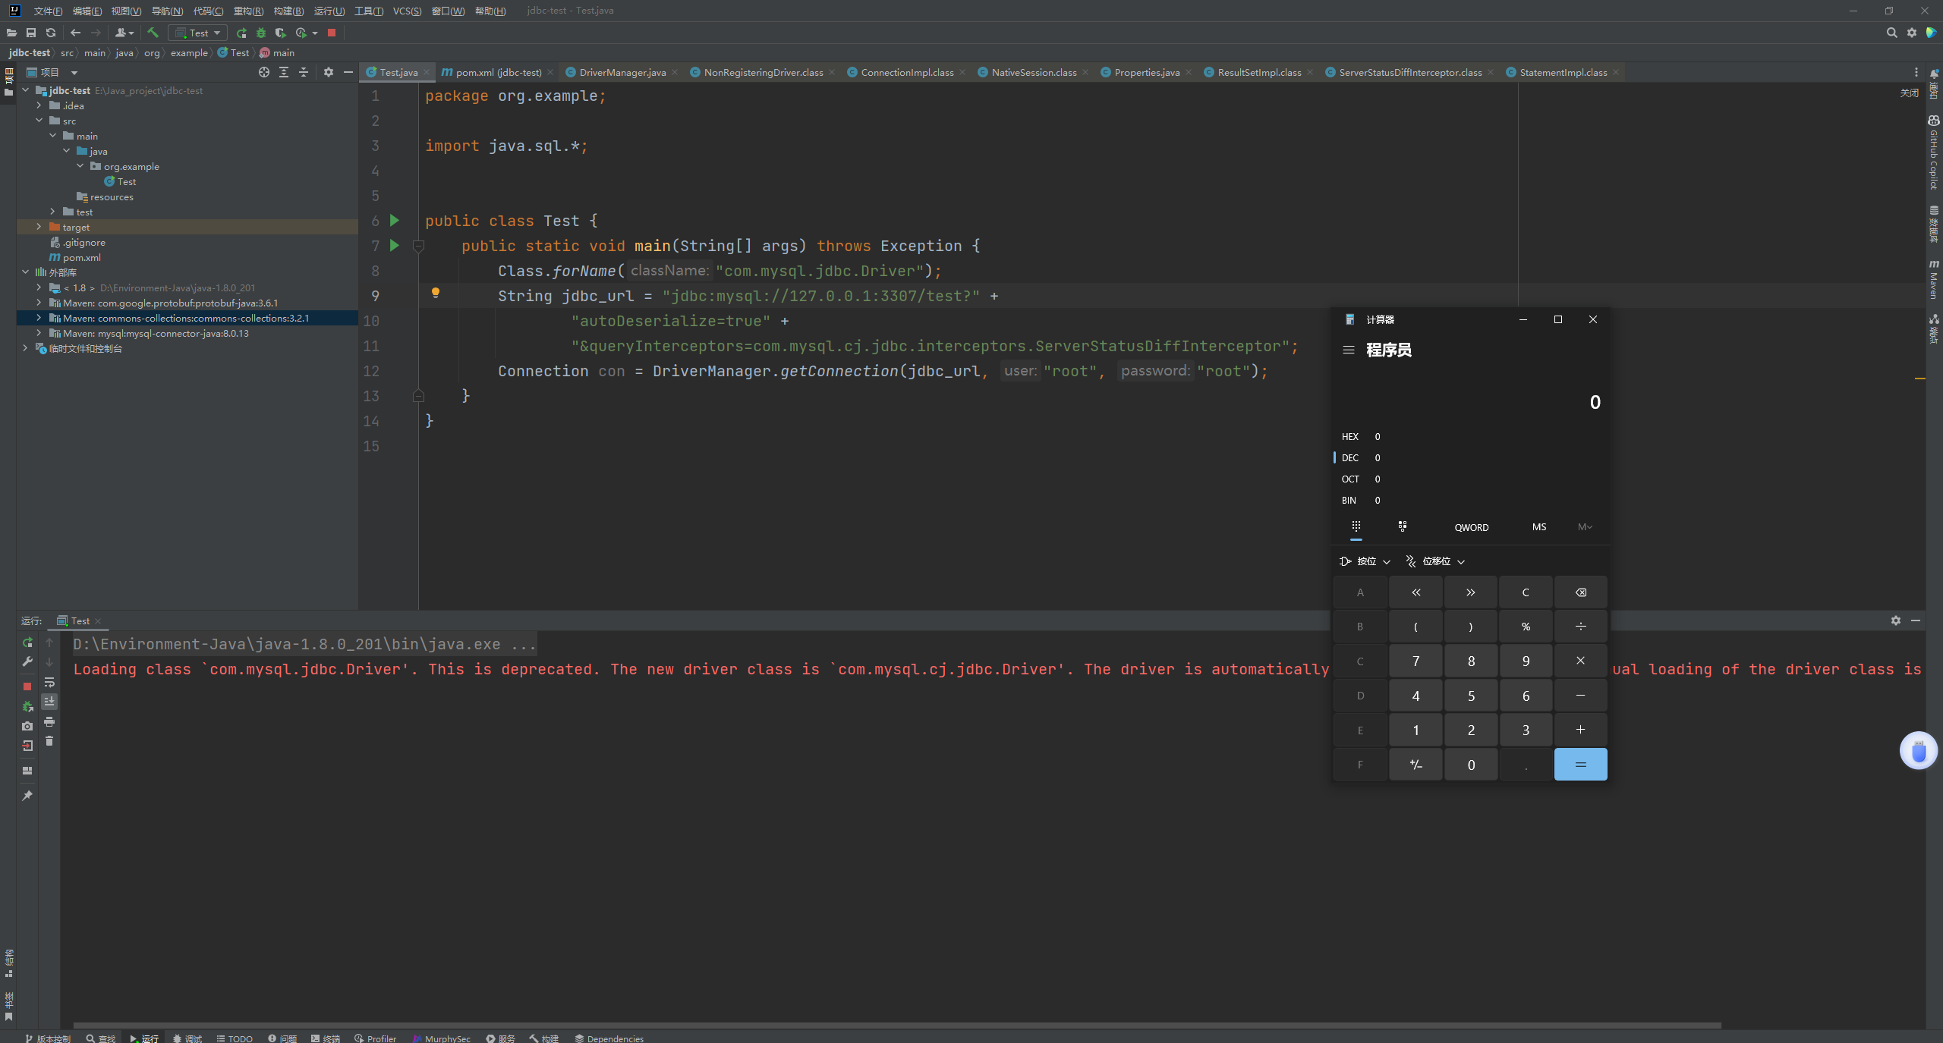Switch to the DriverManager.java tab

pos(622,73)
